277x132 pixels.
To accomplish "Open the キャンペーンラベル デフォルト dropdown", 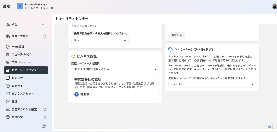I will click(x=212, y=84).
